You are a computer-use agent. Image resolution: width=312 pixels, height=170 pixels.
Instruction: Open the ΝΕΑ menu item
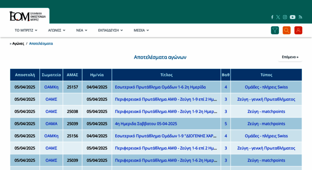[x=82, y=30]
